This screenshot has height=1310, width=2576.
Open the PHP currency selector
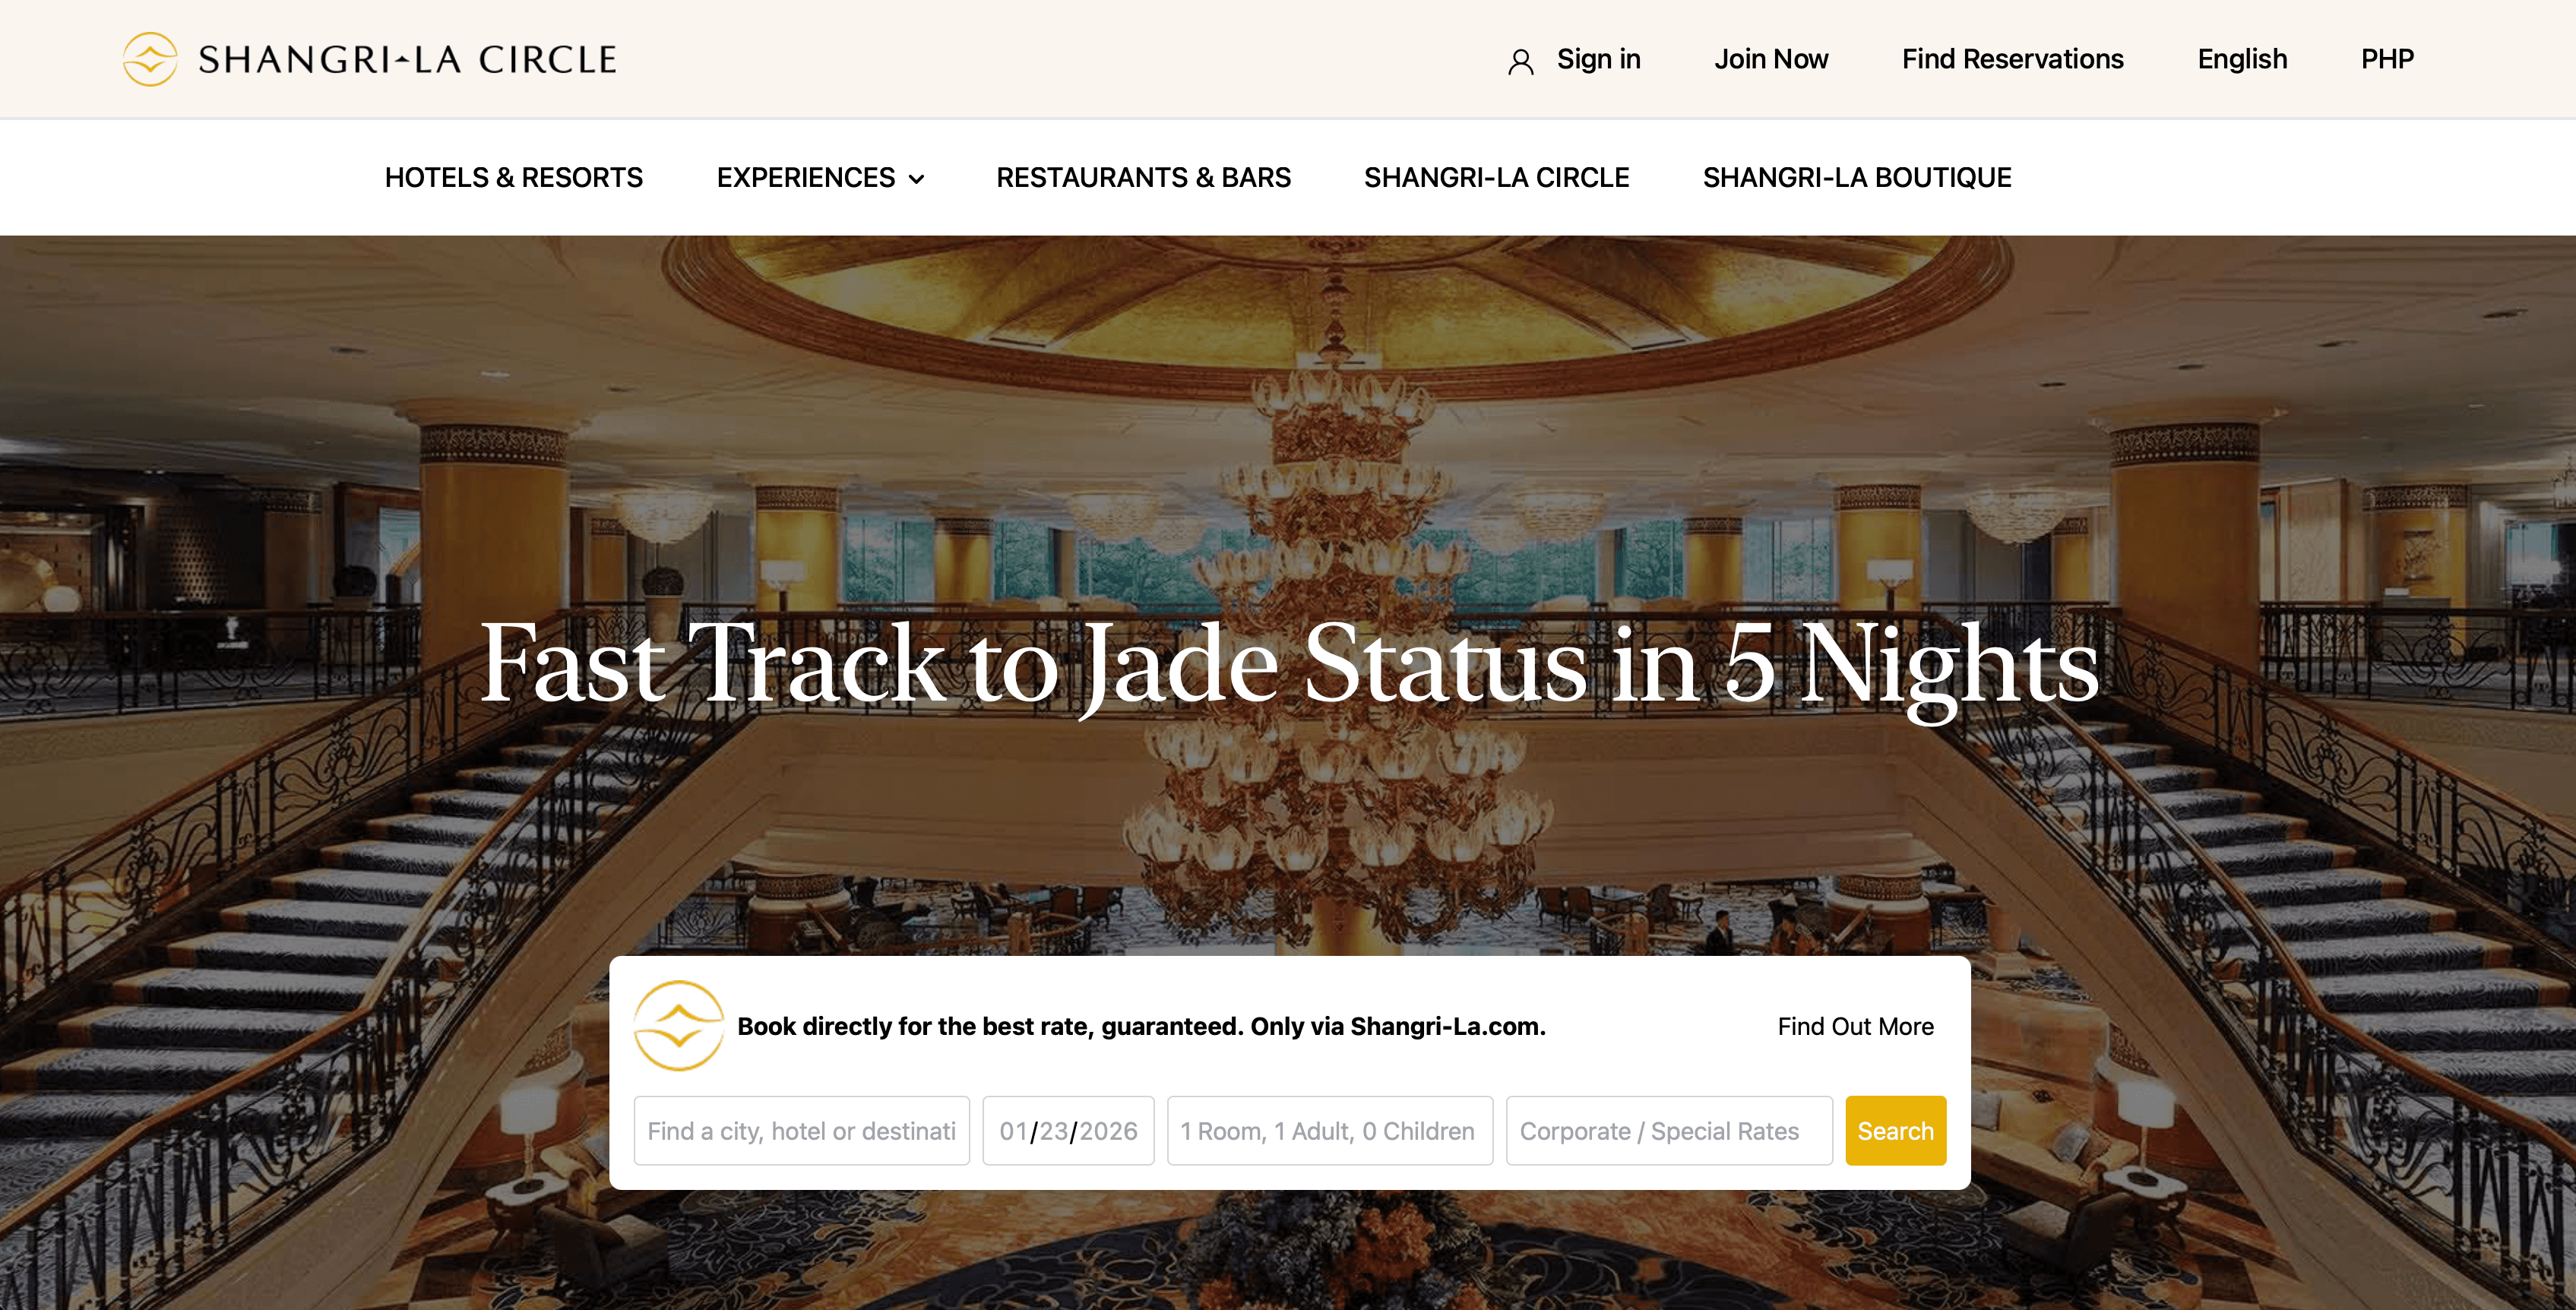point(2387,59)
